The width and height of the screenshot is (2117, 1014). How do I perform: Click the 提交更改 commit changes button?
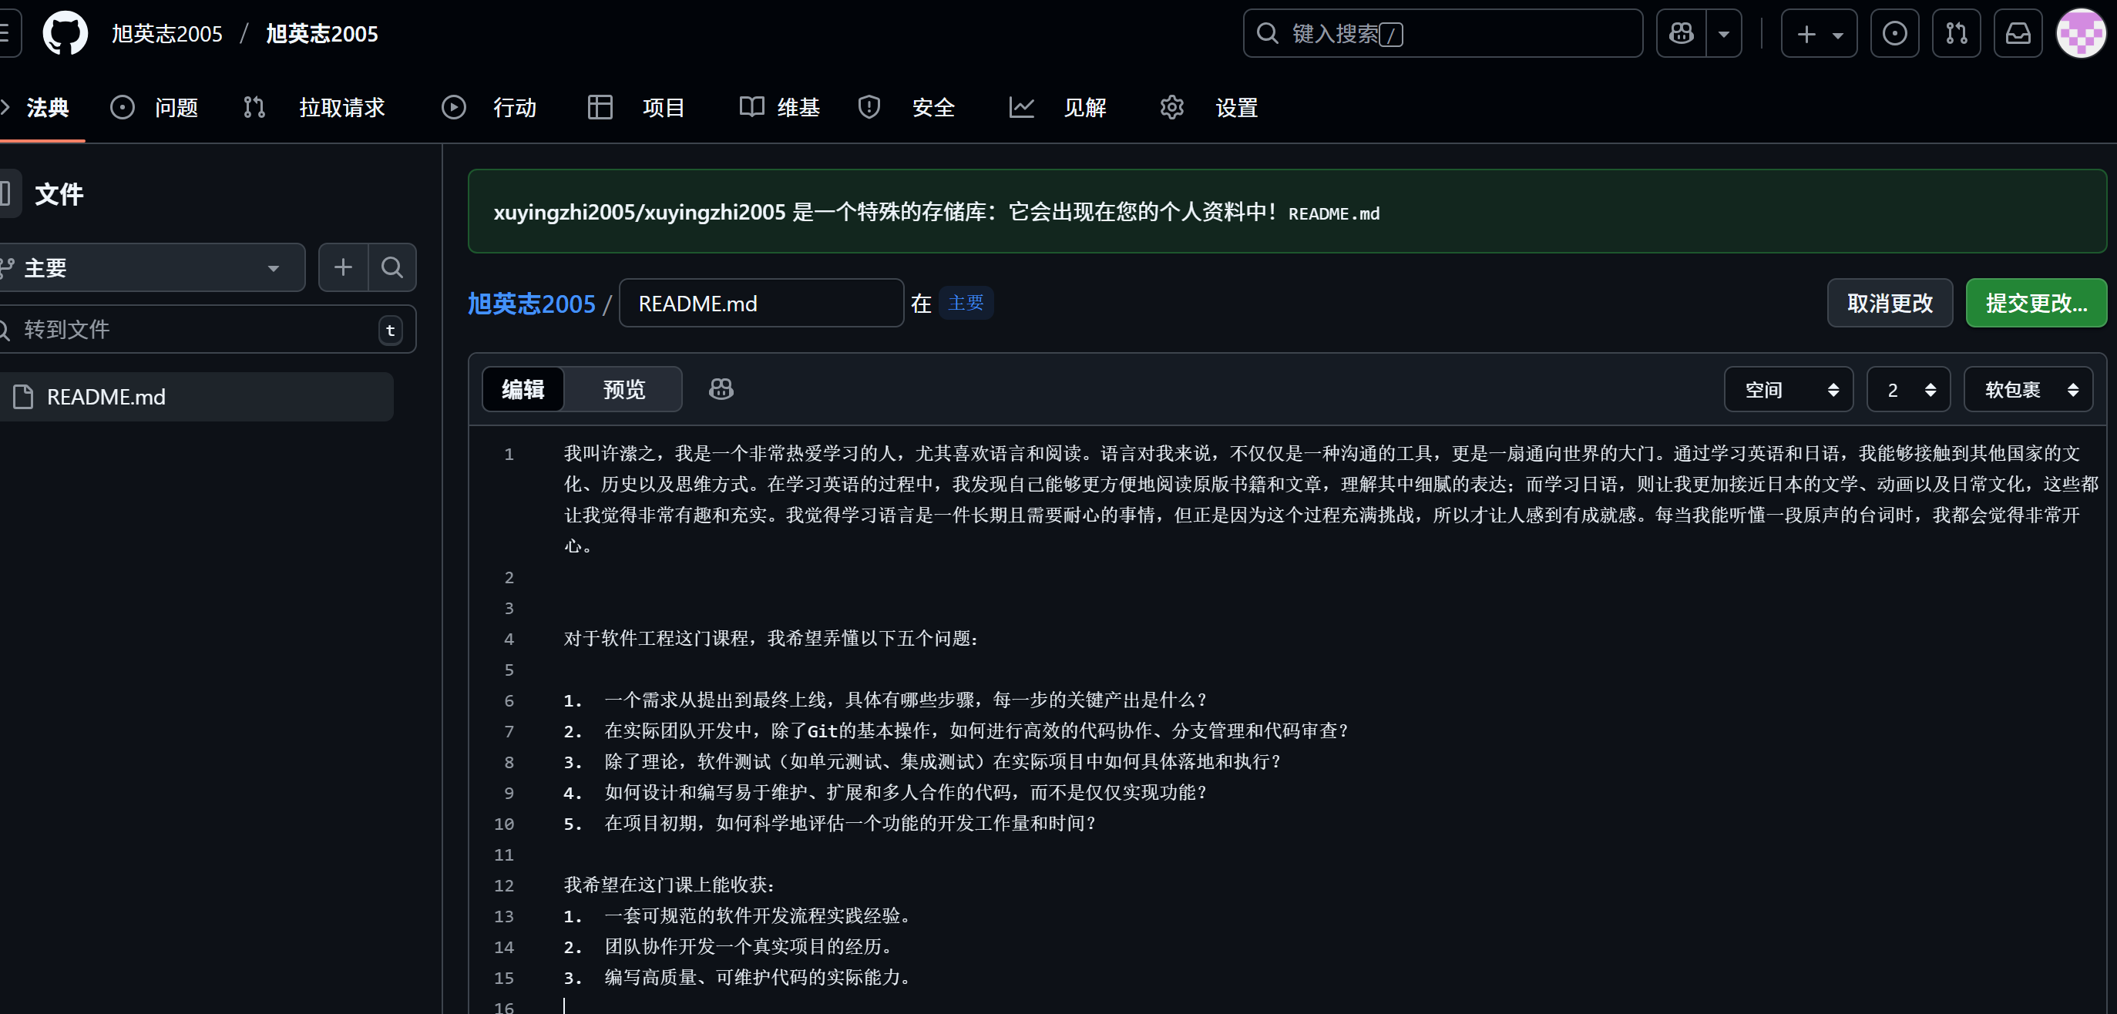[x=2035, y=304]
